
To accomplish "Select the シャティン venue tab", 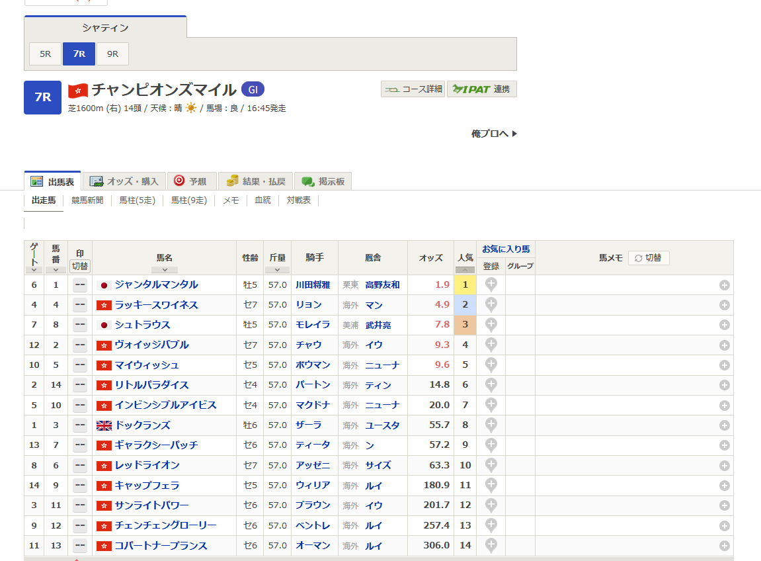I will click(105, 28).
